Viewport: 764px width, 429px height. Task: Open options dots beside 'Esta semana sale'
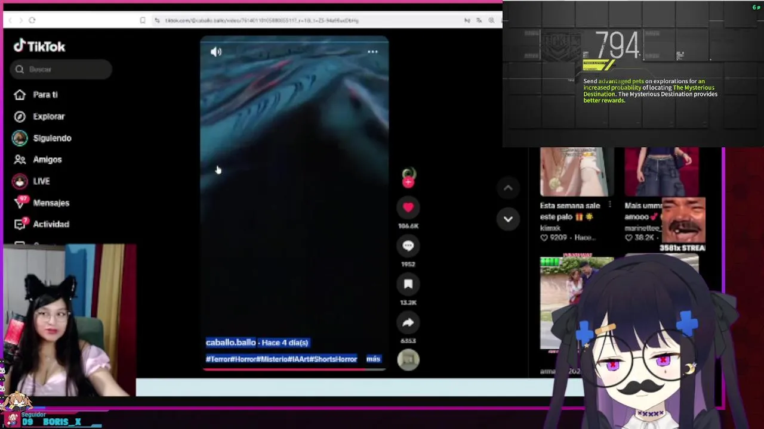point(609,205)
